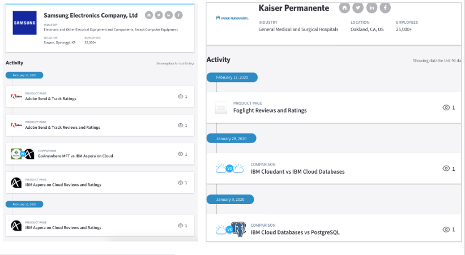Screen dimensions: 465x255
Task: Open IBM Cloud Databases vs PostgreSQL
Action: pyautogui.click(x=295, y=232)
